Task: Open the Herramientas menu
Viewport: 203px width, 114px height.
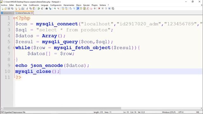Action: (69, 5)
